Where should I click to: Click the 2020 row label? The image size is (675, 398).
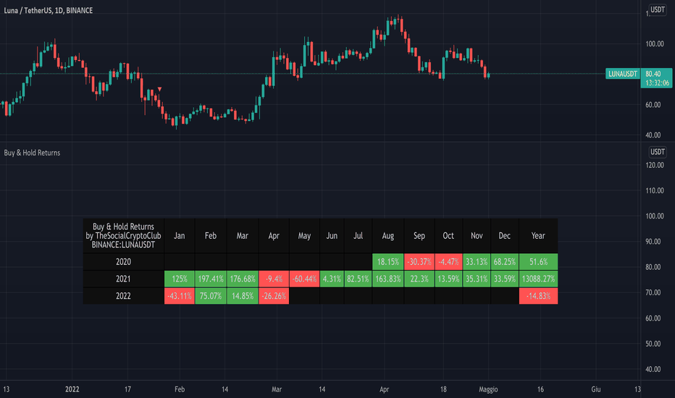tap(123, 262)
